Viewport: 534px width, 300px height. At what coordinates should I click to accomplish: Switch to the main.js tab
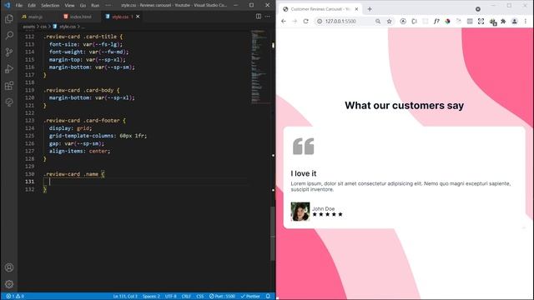pos(38,17)
